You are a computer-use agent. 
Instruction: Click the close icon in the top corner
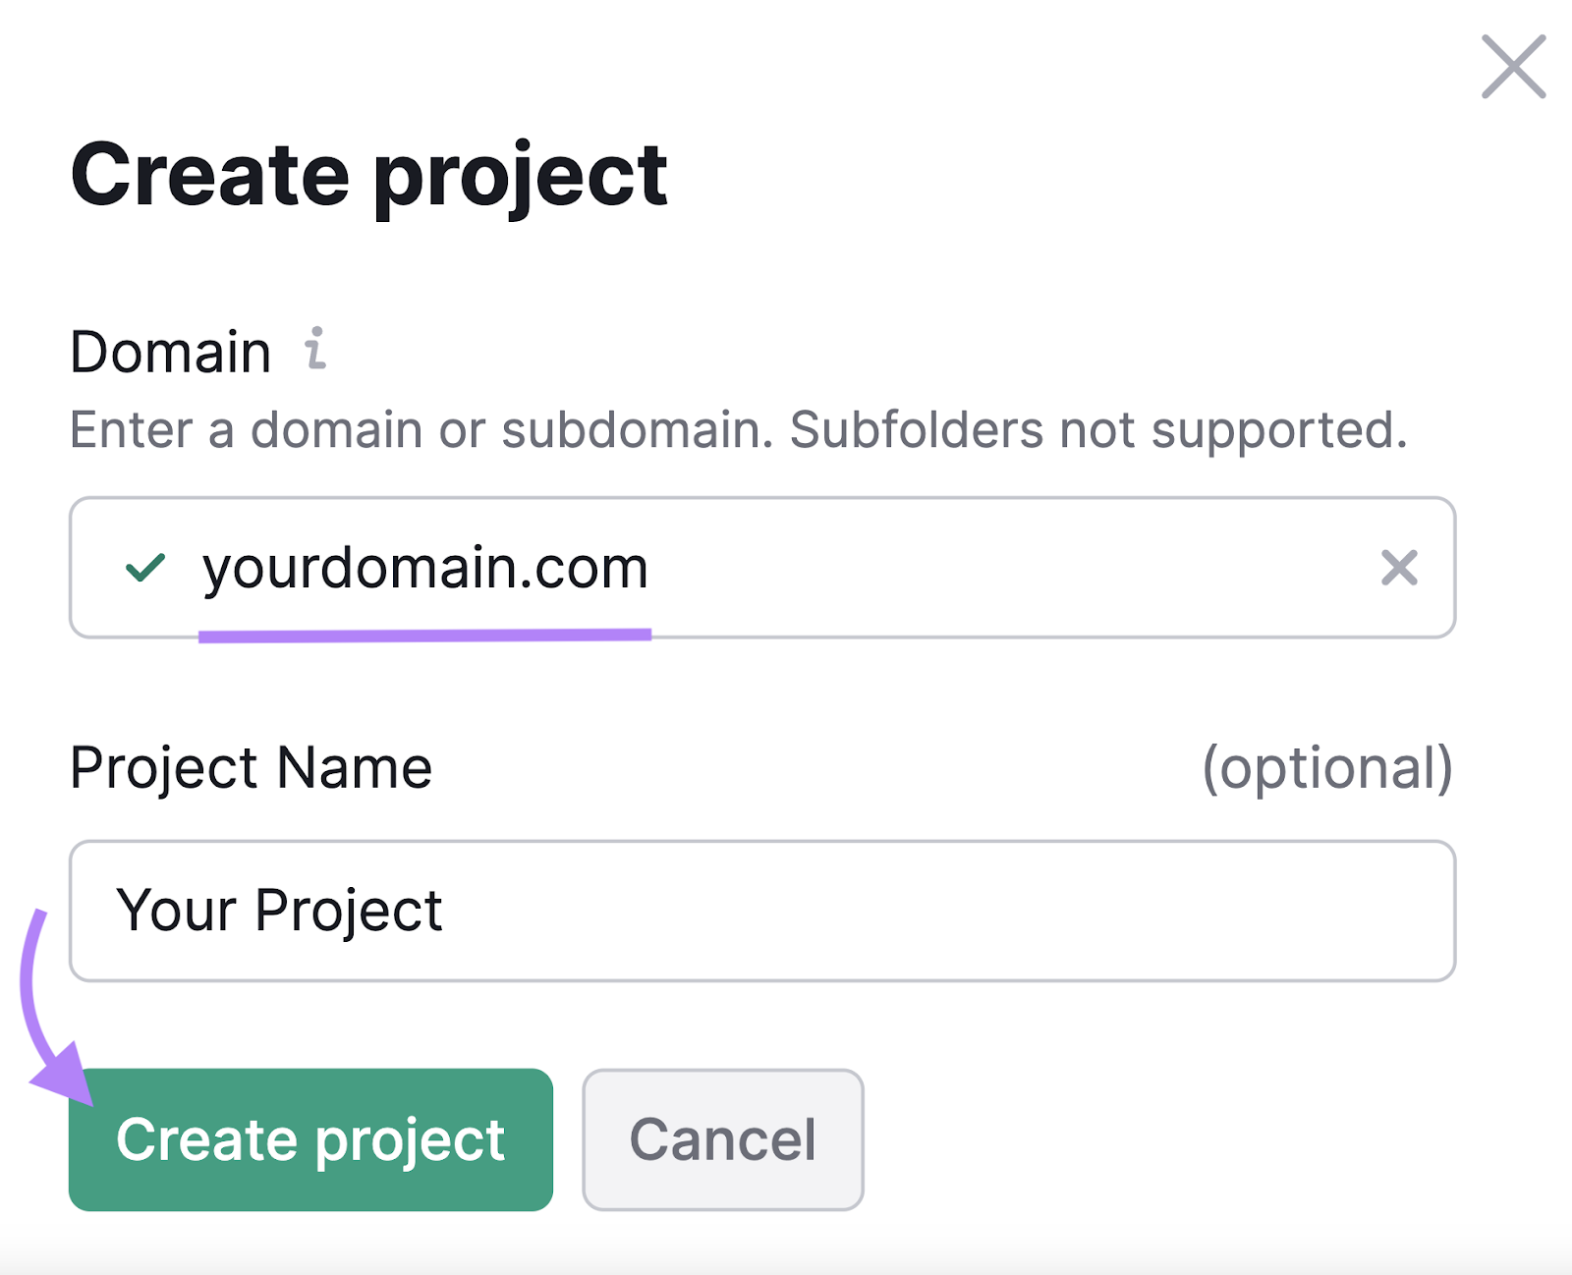(x=1512, y=67)
